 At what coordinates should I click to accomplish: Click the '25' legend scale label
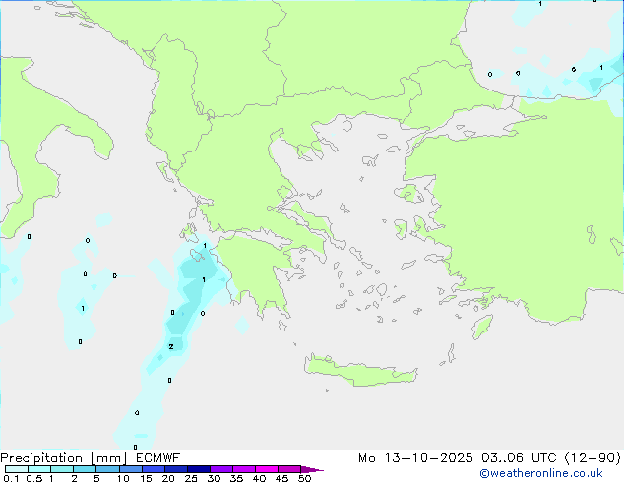tap(191, 478)
